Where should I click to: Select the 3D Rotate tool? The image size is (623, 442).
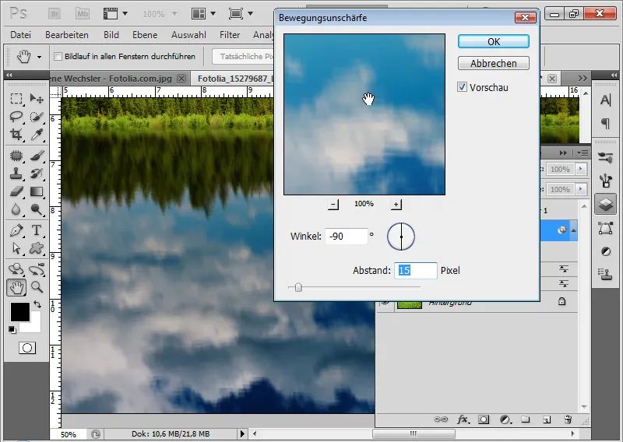pos(16,268)
